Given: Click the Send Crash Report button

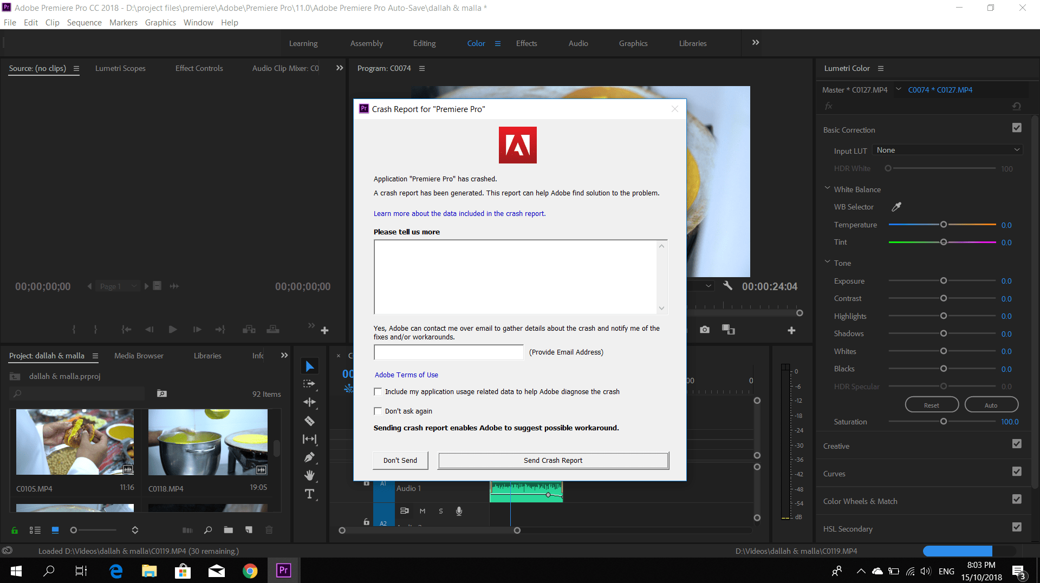Looking at the screenshot, I should (552, 460).
